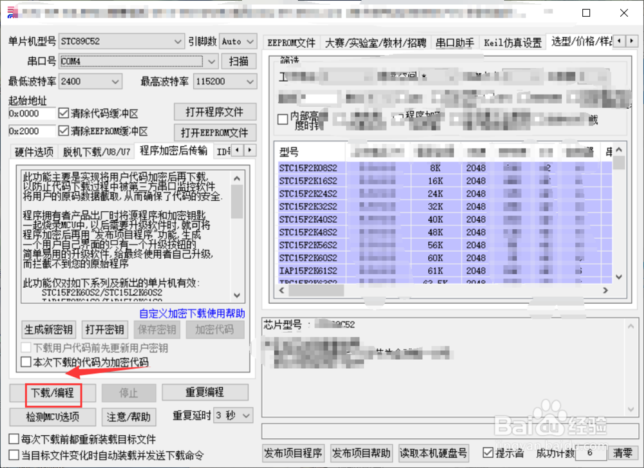Click 打开程序文件 button
Viewport: 644px width, 468px height.
215,111
